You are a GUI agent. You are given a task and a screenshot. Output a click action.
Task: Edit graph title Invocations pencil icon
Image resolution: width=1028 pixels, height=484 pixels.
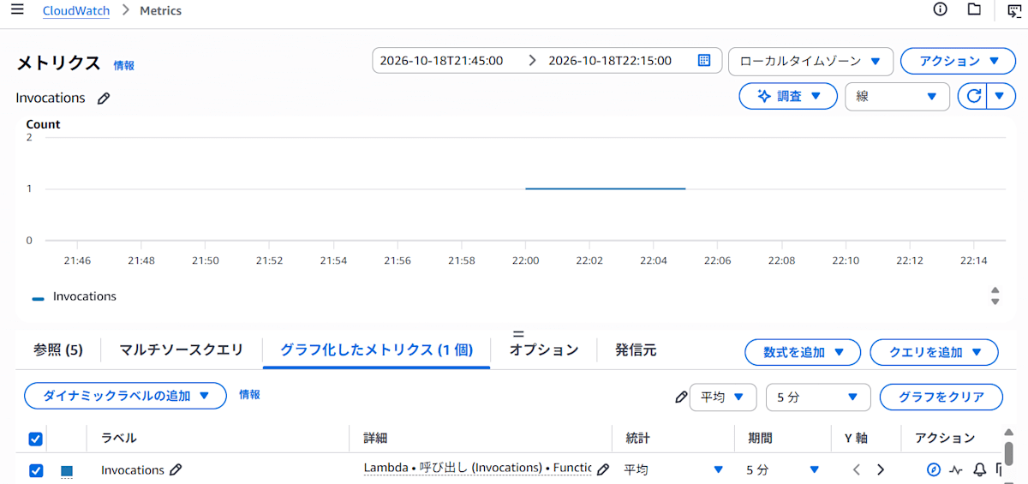point(104,99)
